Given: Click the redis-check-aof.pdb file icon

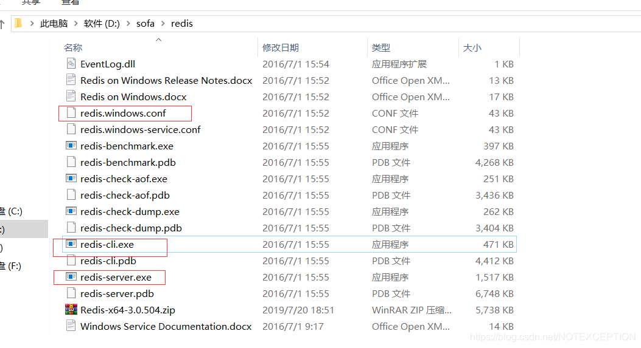Looking at the screenshot, I should [x=71, y=195].
